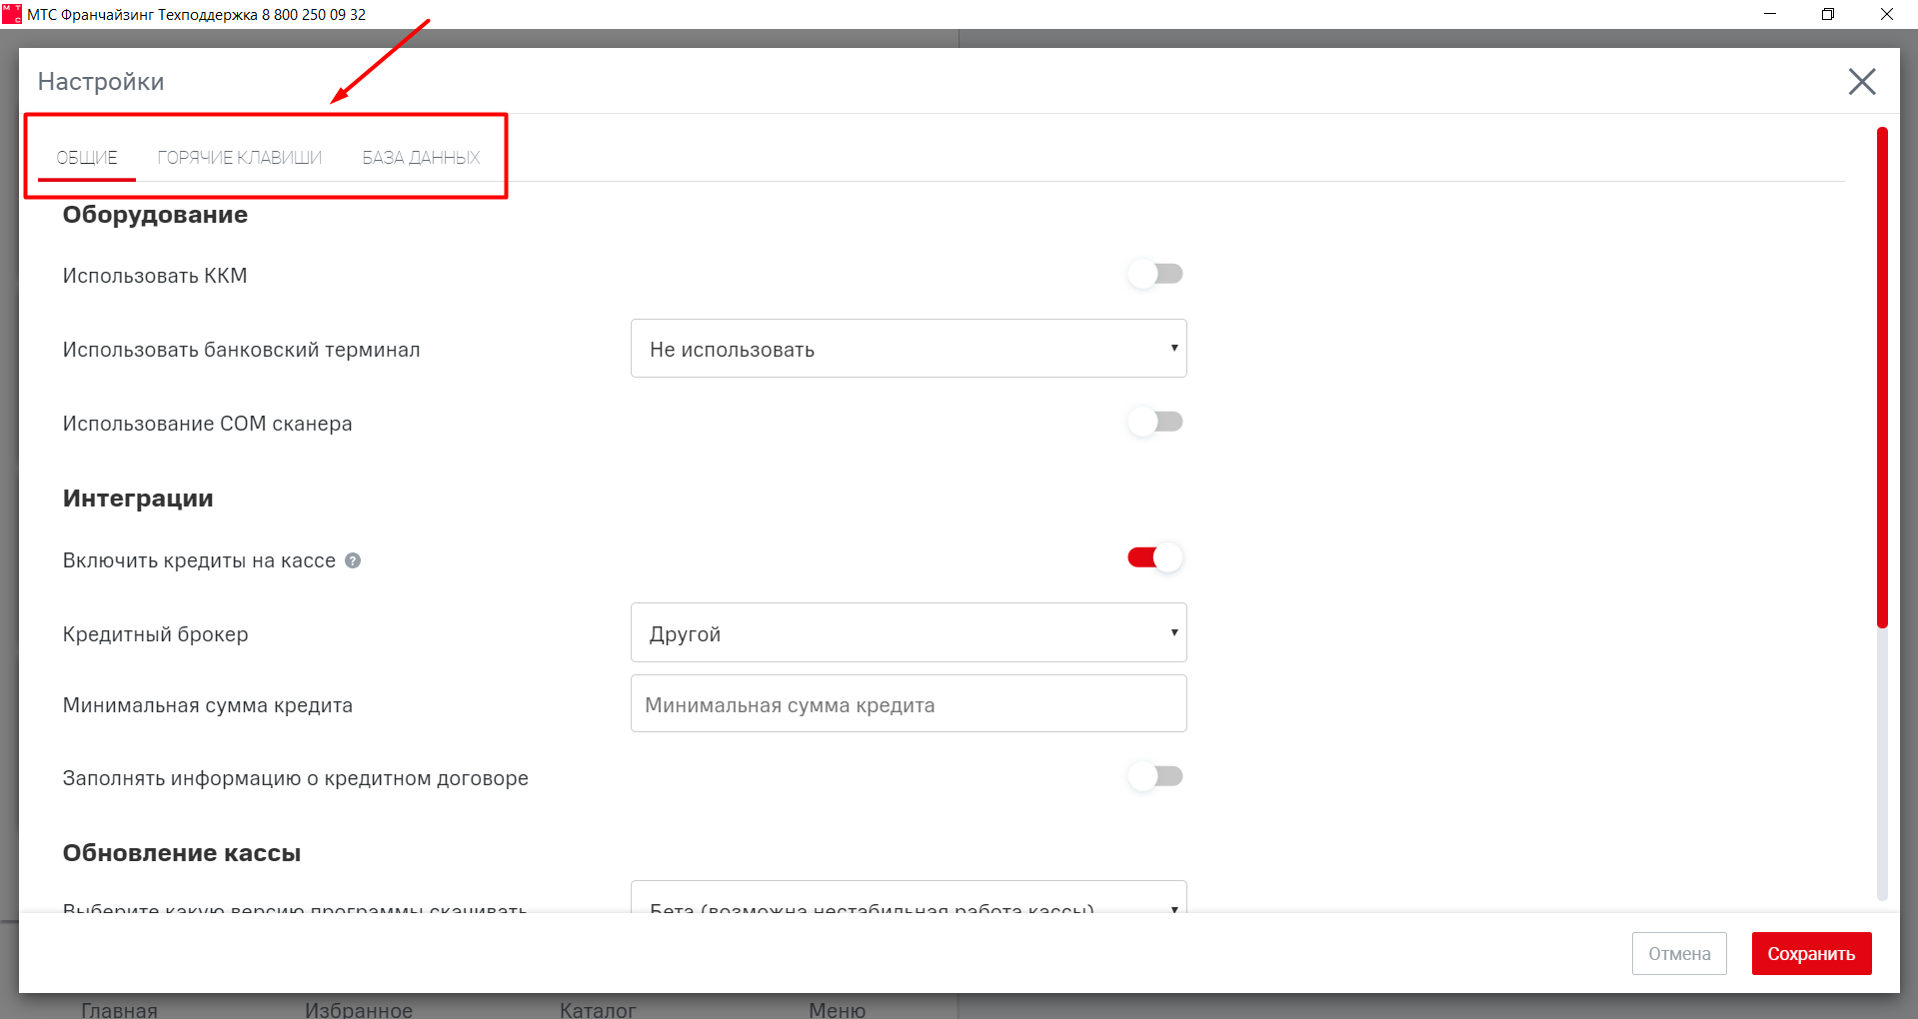Restore down the application window

pyautogui.click(x=1828, y=14)
